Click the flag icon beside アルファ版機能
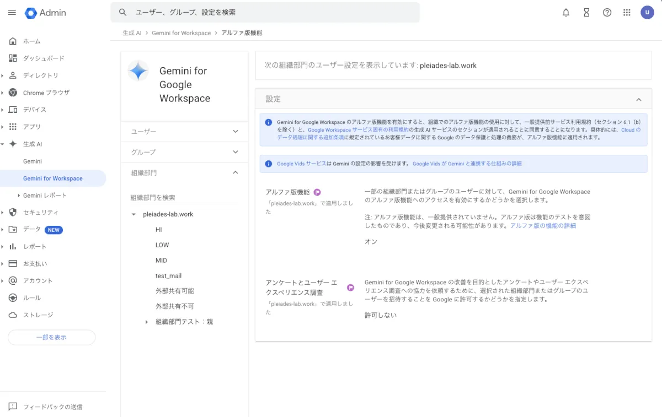The height and width of the screenshot is (417, 662). (317, 192)
